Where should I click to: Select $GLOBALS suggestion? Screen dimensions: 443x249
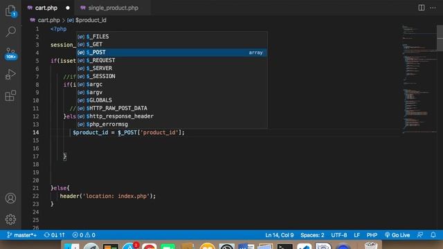click(x=172, y=100)
